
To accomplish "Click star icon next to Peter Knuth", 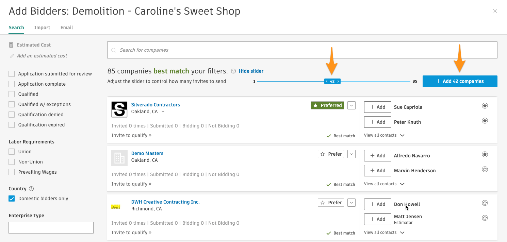I will click(485, 121).
